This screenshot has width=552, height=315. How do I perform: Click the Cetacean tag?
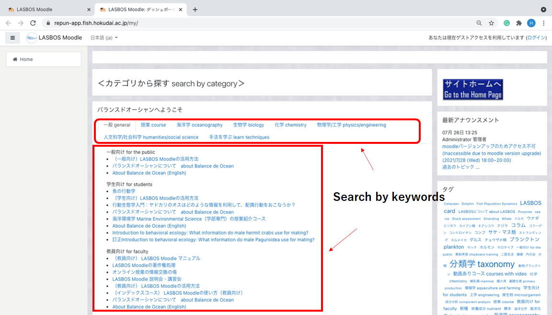click(451, 204)
